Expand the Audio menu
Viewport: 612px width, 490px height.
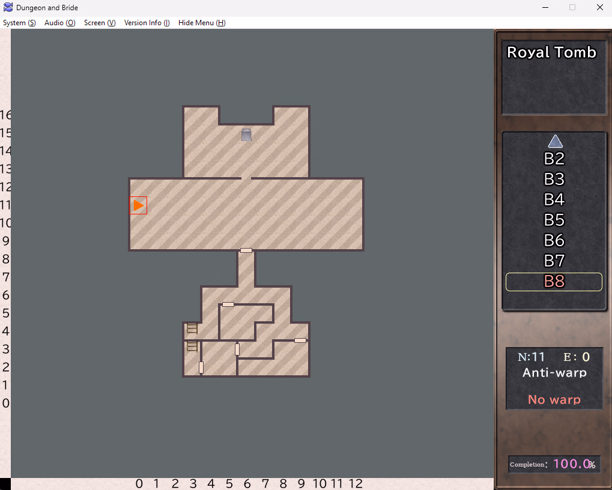click(59, 23)
